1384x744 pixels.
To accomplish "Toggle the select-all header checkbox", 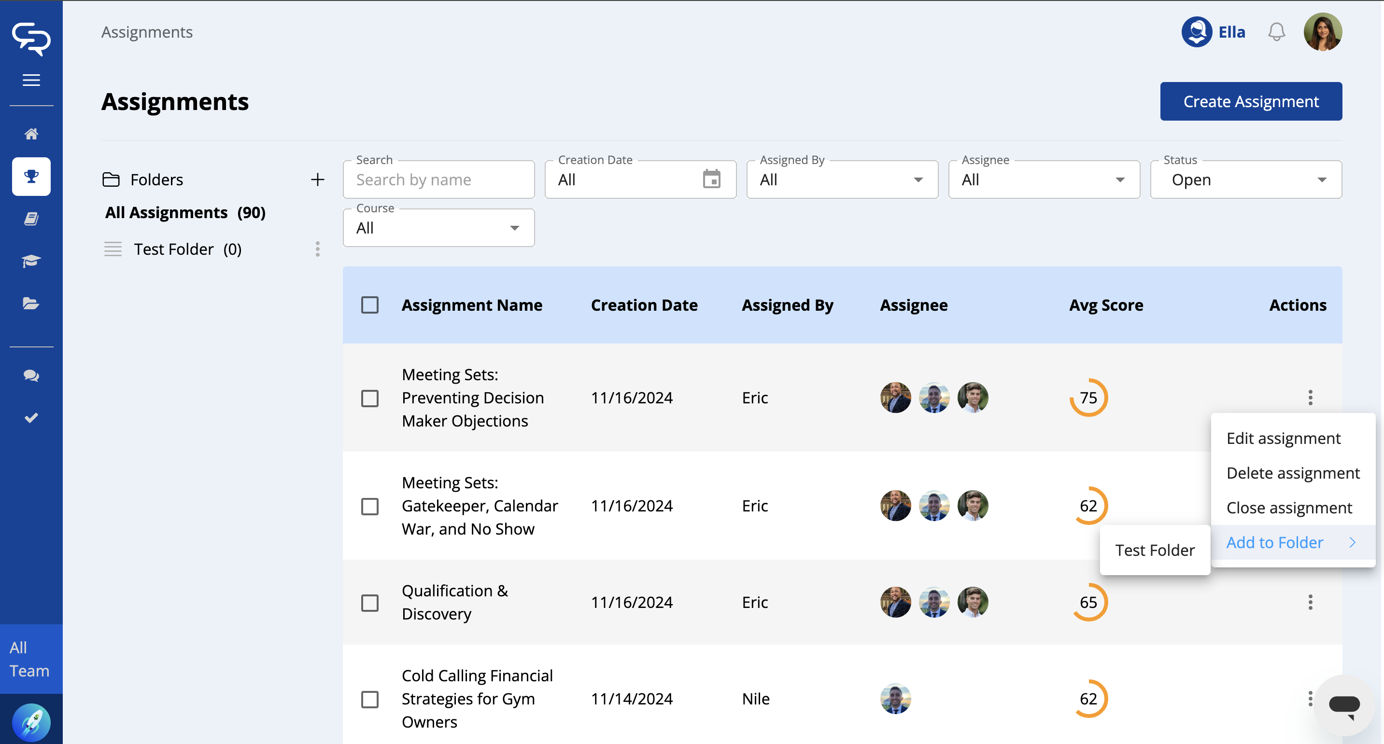I will pos(369,305).
